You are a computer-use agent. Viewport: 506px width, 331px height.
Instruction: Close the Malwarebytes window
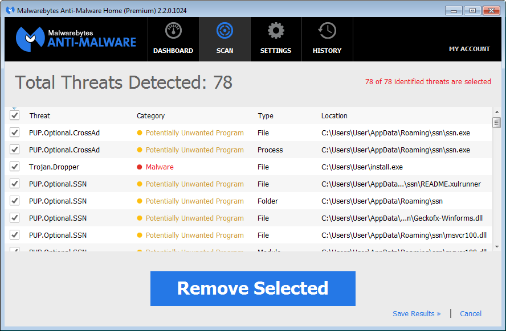[492, 11]
